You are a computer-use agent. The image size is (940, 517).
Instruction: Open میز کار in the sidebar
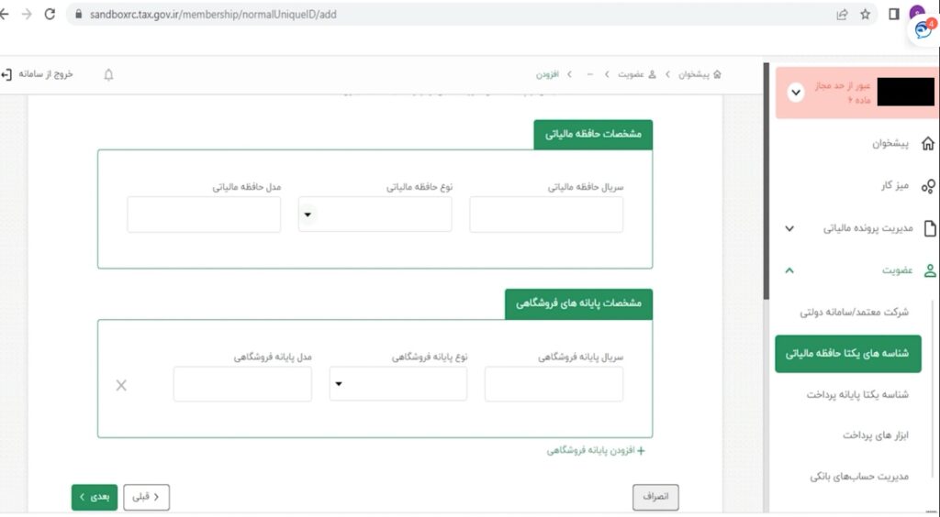click(894, 185)
